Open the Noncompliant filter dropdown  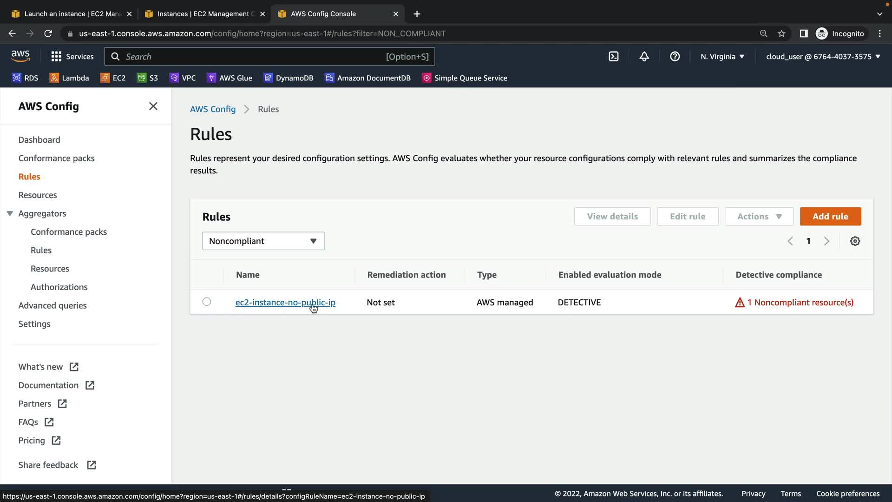click(263, 241)
